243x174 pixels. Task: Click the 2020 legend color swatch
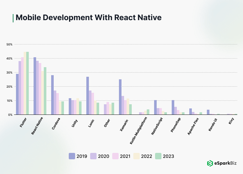(93, 156)
